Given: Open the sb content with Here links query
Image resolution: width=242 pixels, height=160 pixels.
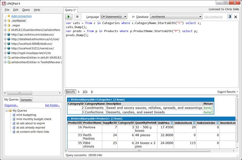Looking at the screenshot, I should 33,132.
